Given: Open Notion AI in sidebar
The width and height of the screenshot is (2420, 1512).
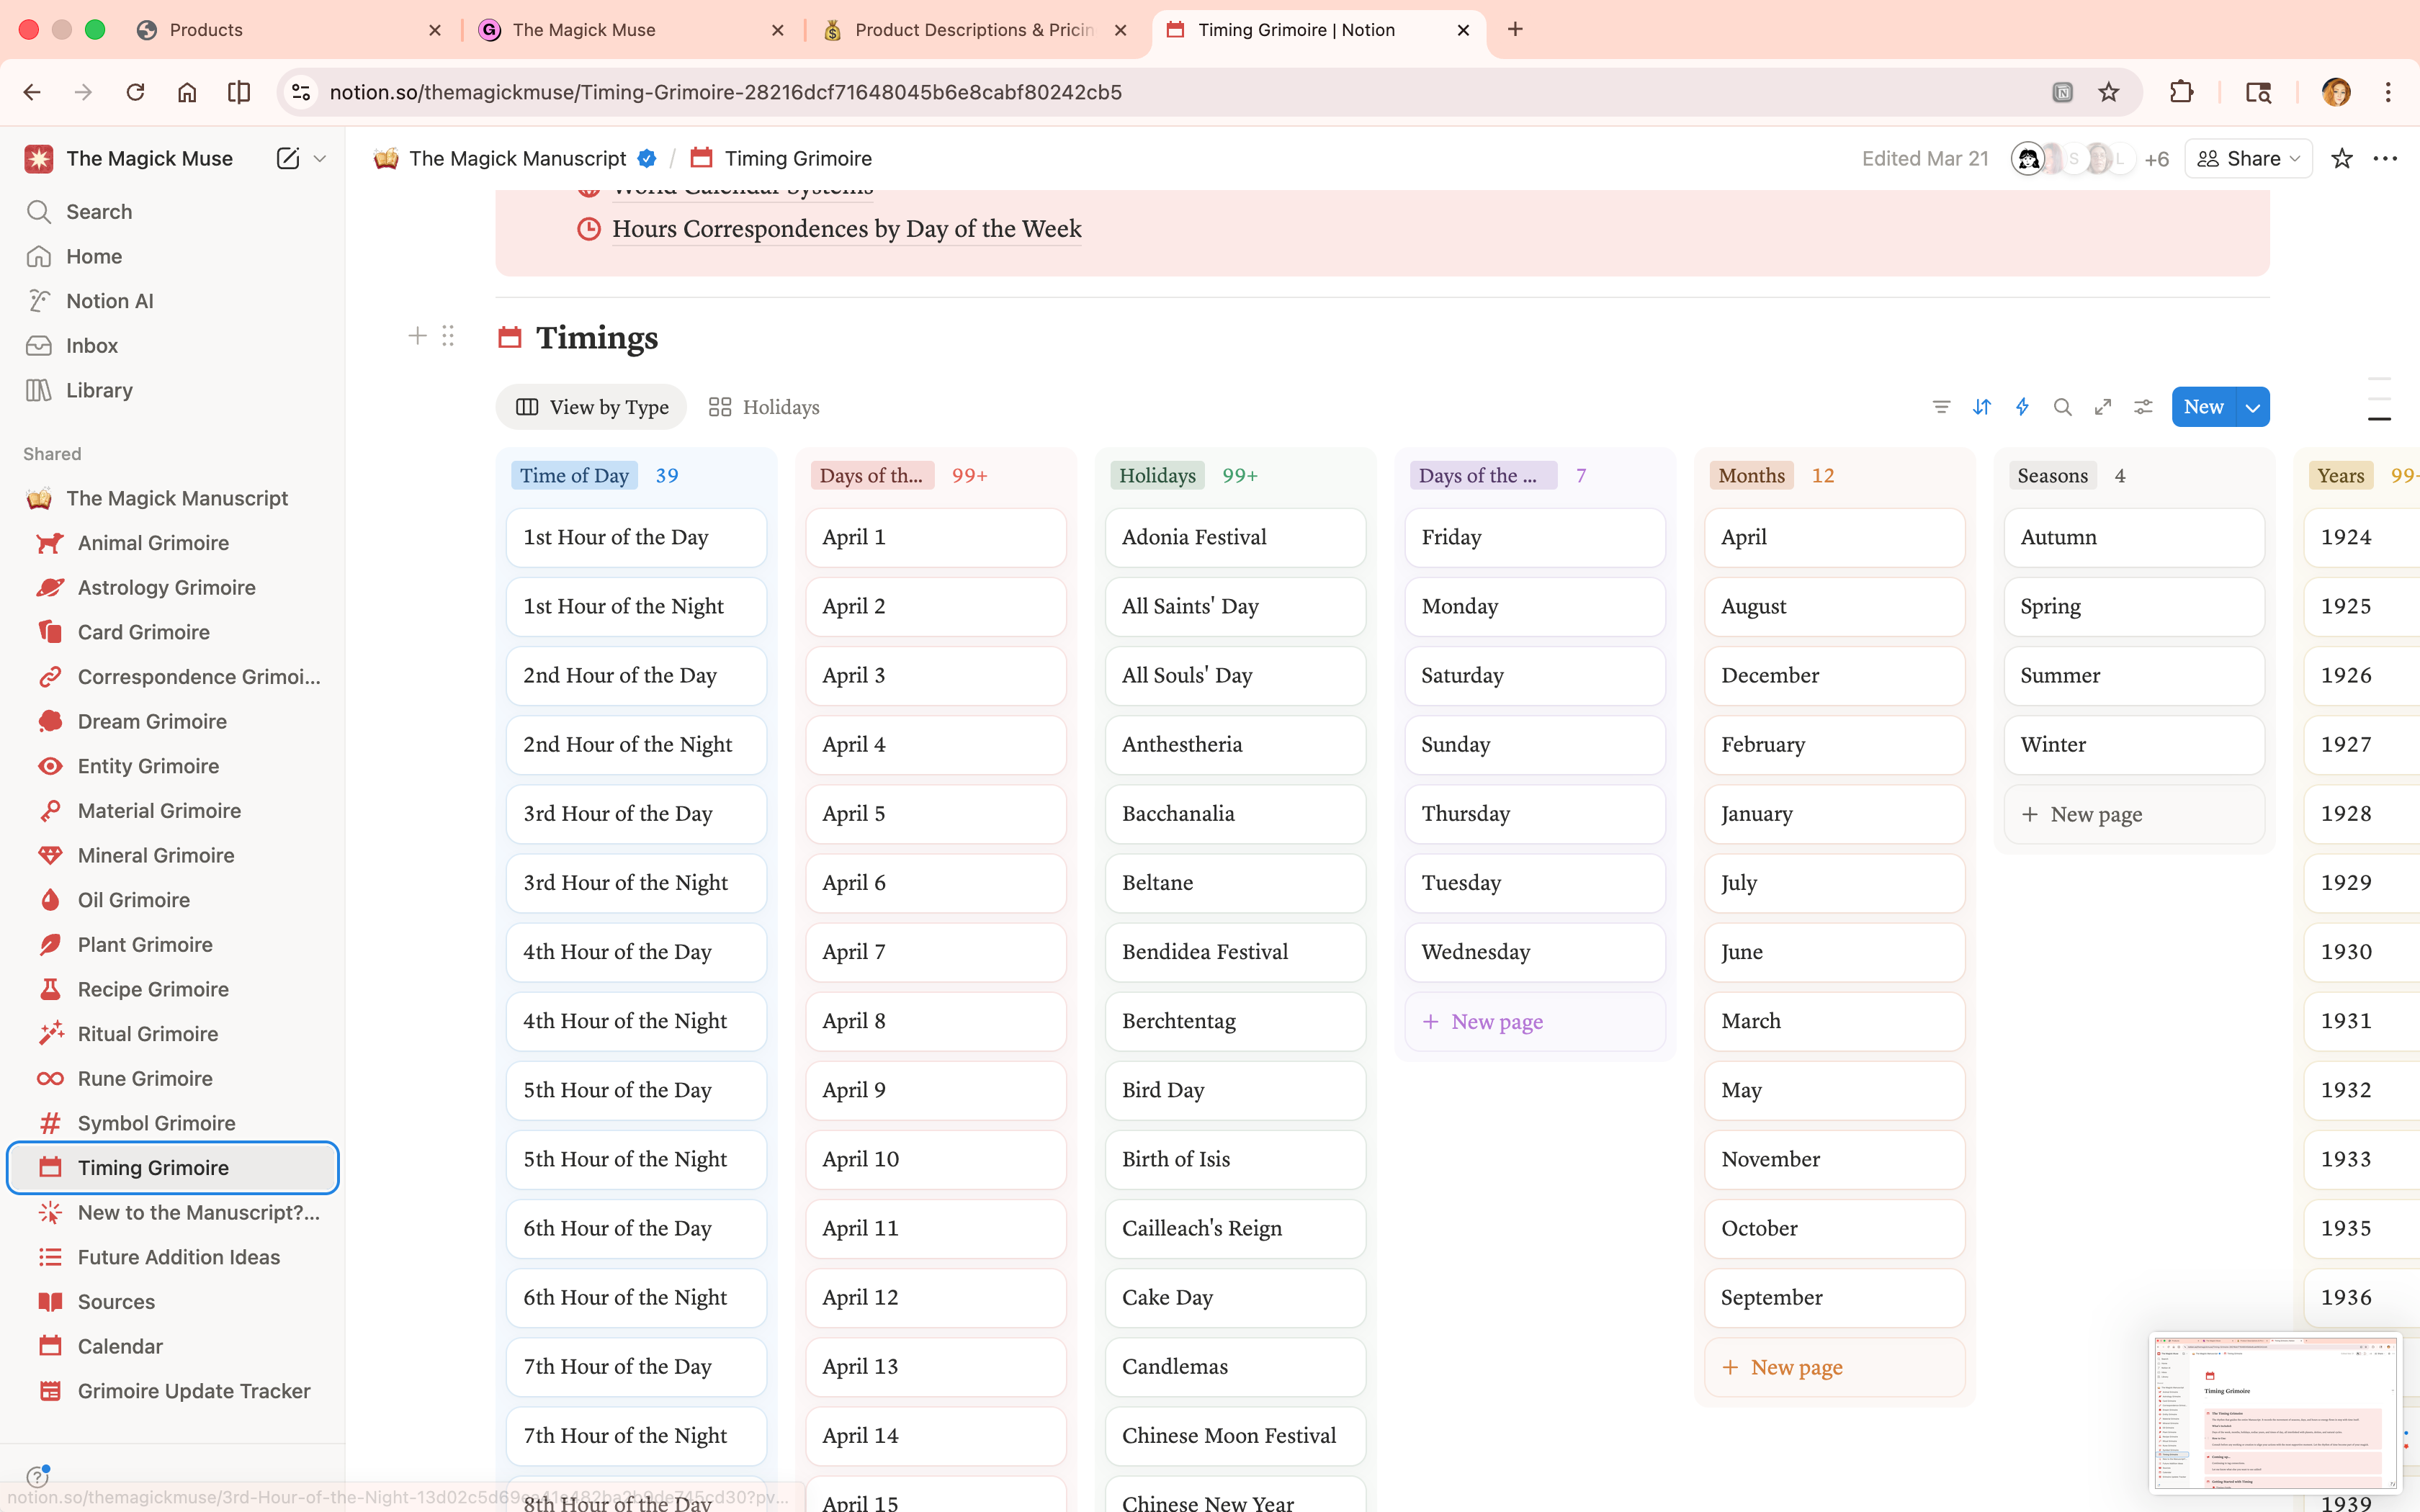Looking at the screenshot, I should [x=173, y=301].
